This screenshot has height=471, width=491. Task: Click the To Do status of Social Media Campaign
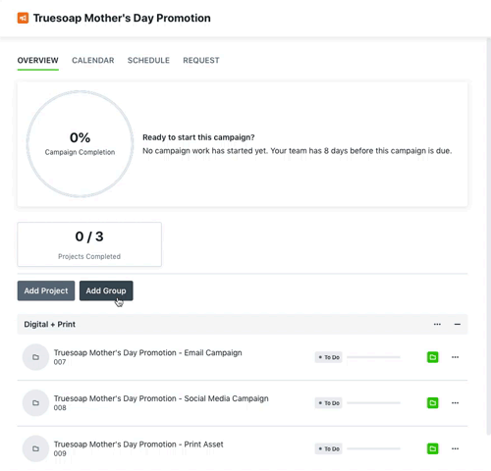point(329,403)
